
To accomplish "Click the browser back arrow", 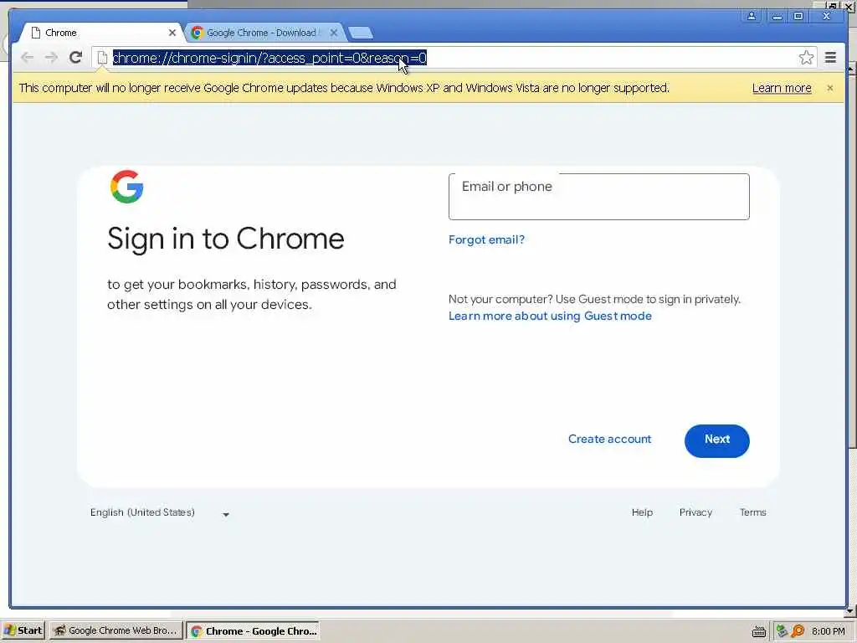I will (x=27, y=58).
